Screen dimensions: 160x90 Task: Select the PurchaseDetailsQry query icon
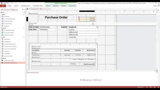[2, 30]
